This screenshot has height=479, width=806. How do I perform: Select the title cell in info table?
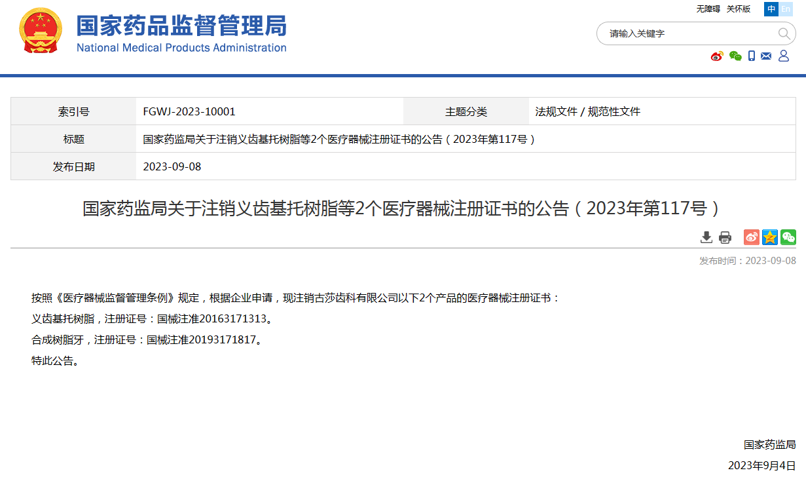[x=466, y=139]
